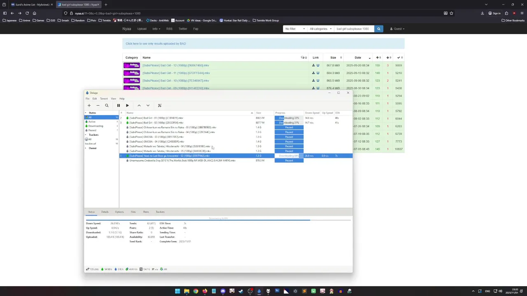Move torrent down in queue
This screenshot has height=296, width=527.
[x=148, y=106]
